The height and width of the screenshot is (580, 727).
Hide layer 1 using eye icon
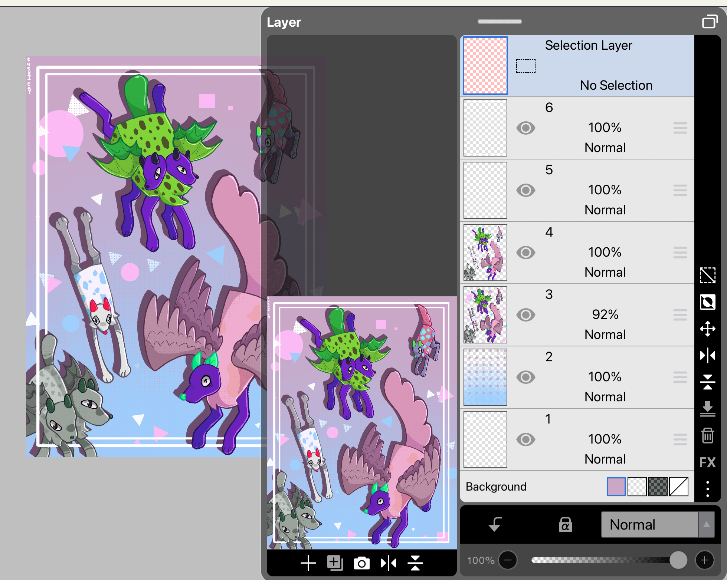click(525, 439)
